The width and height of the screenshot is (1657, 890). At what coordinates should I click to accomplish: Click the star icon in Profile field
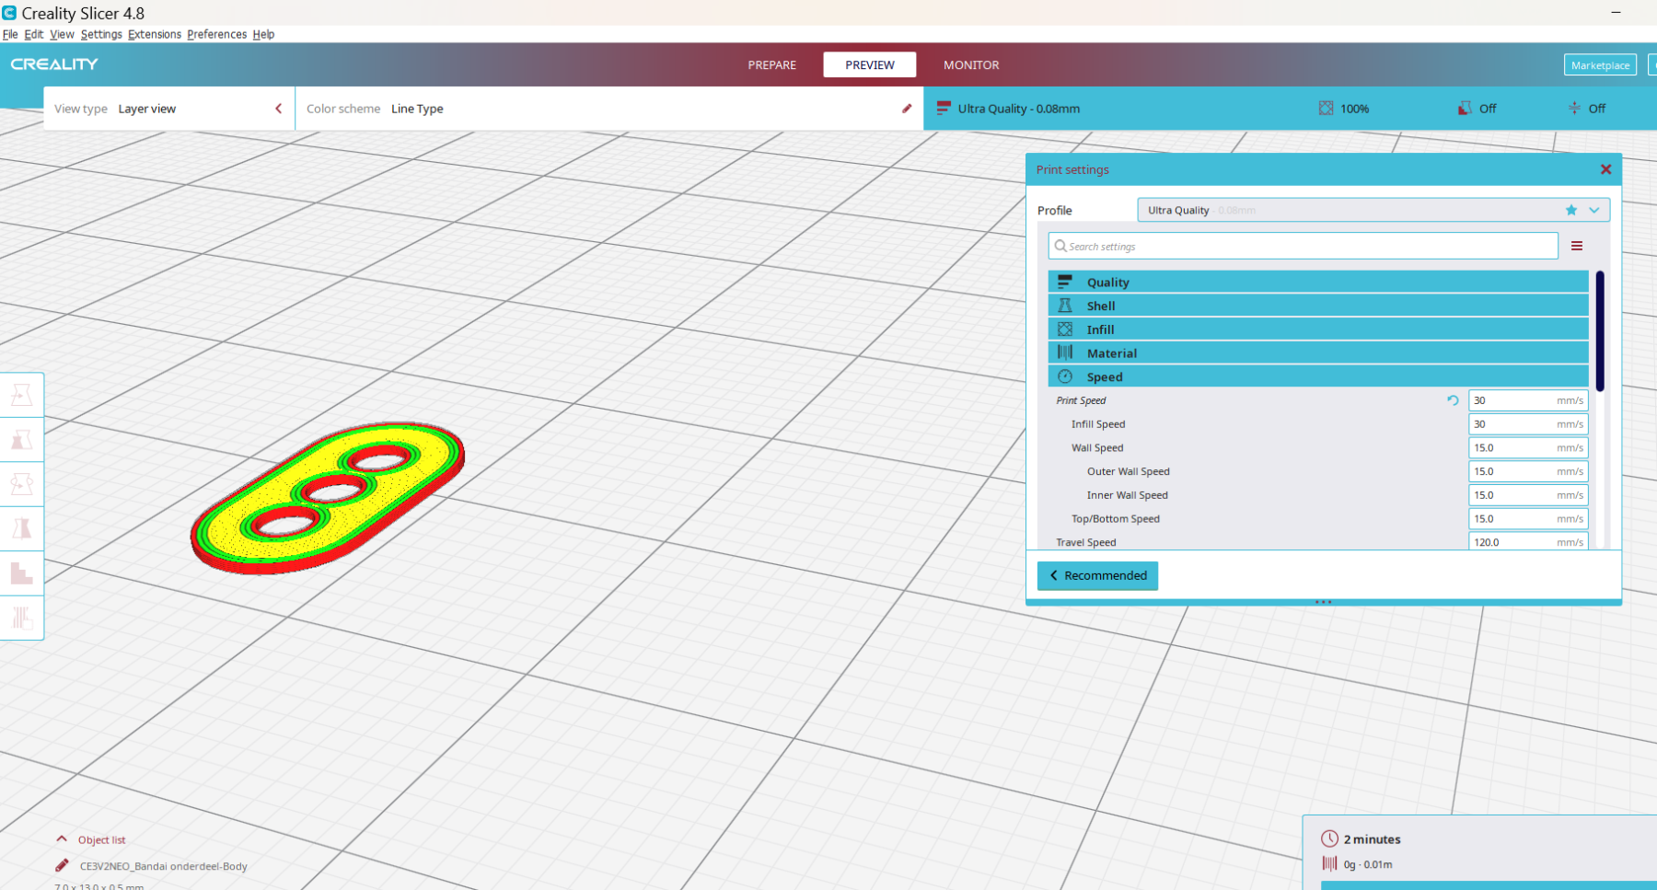pyautogui.click(x=1571, y=210)
